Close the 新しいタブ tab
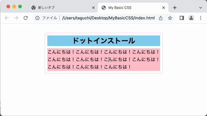The height and width of the screenshot is (116, 207). pos(93,8)
